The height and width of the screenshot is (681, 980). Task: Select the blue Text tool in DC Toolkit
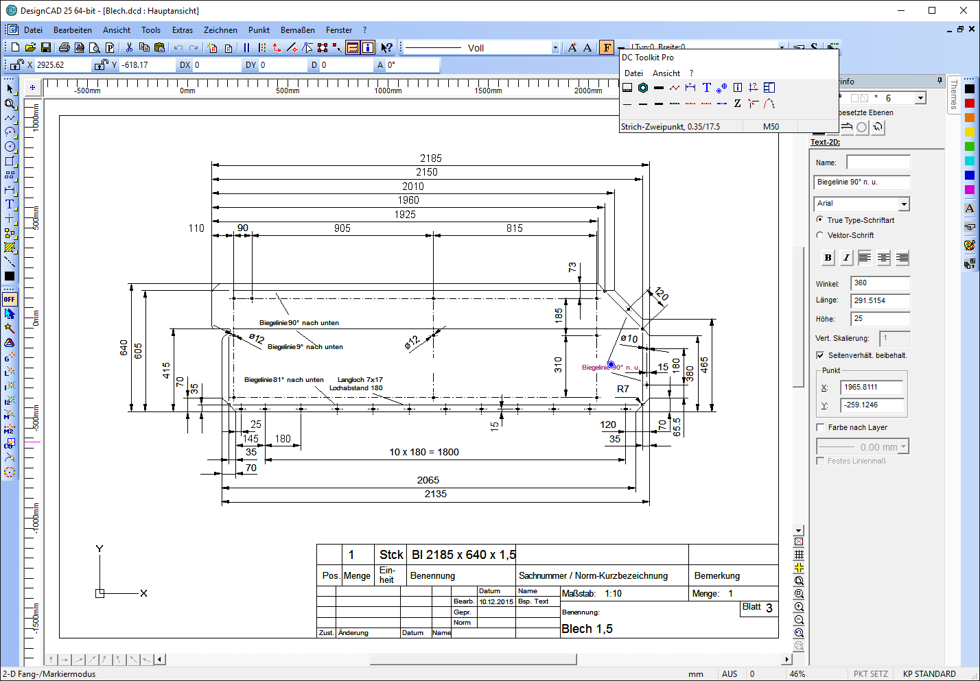coord(706,88)
